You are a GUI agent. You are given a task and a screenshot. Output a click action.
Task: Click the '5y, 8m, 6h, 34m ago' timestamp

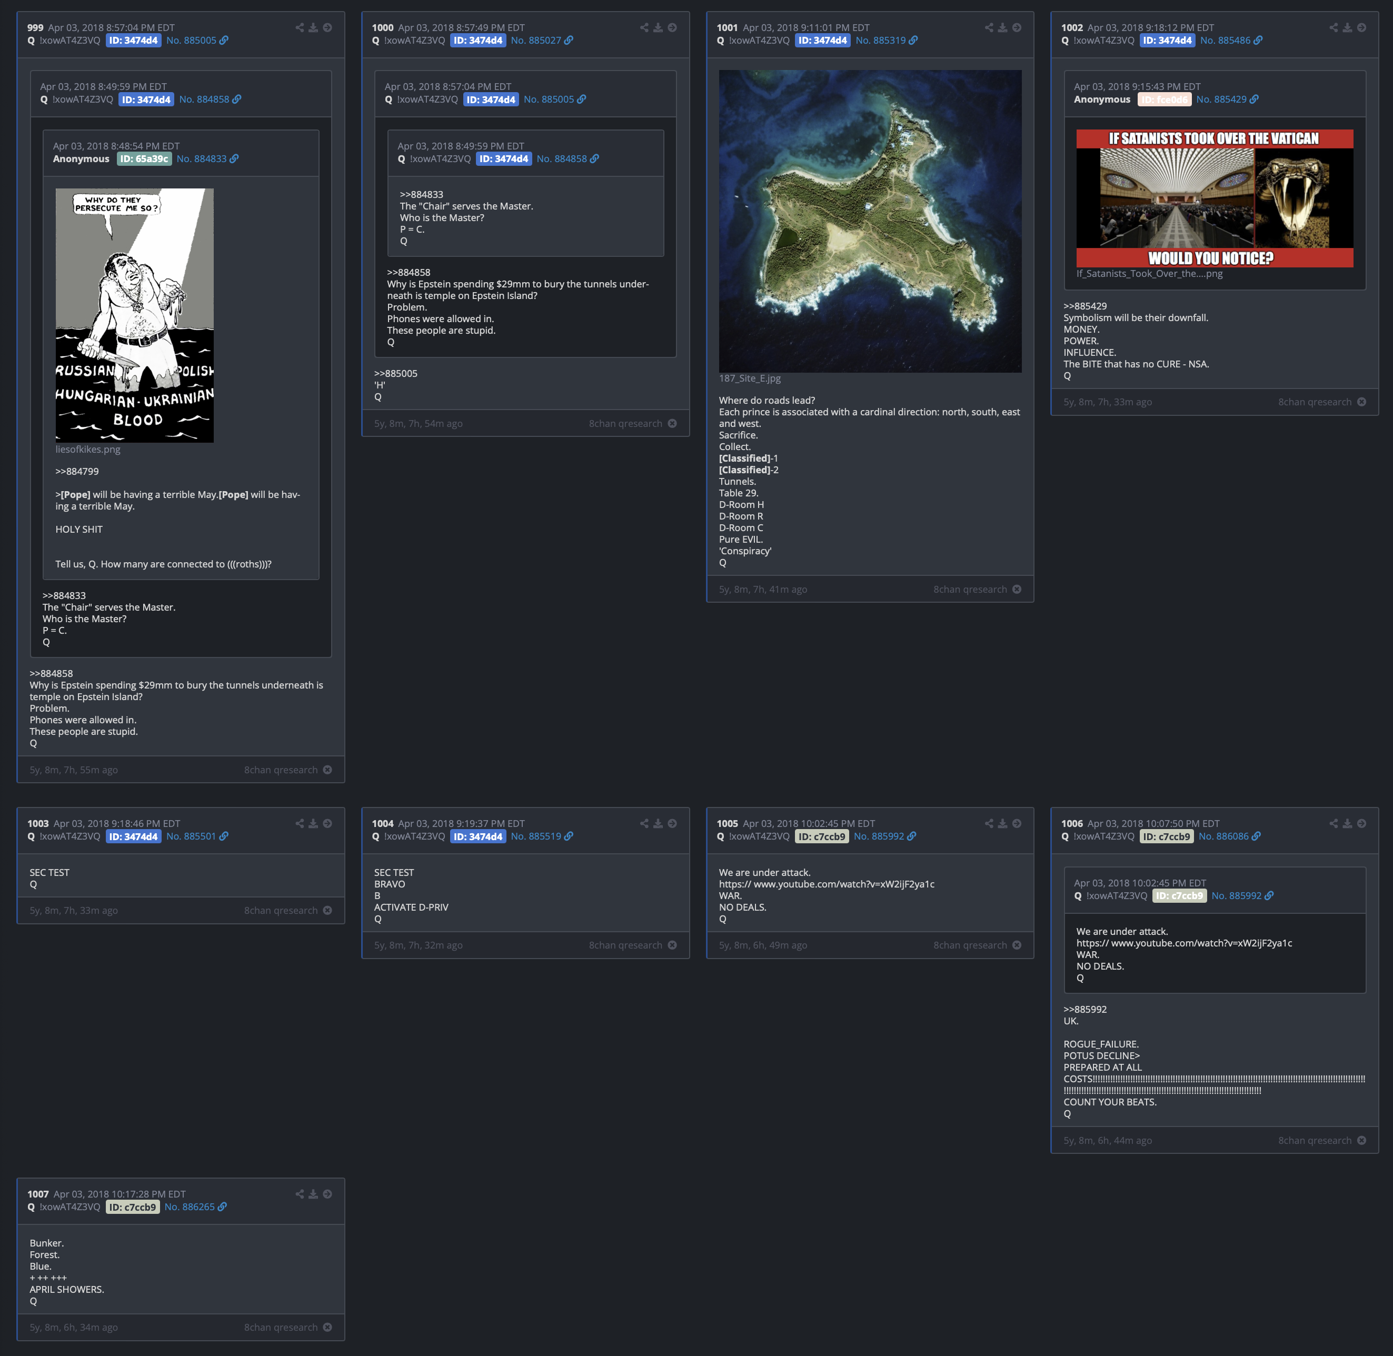(73, 1328)
